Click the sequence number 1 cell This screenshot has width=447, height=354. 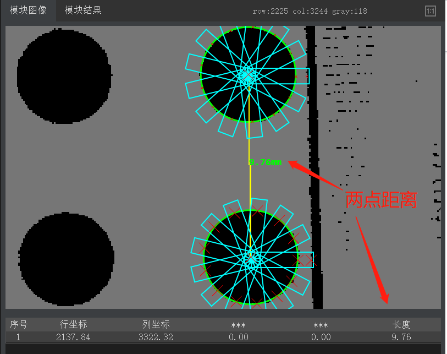coord(18,337)
